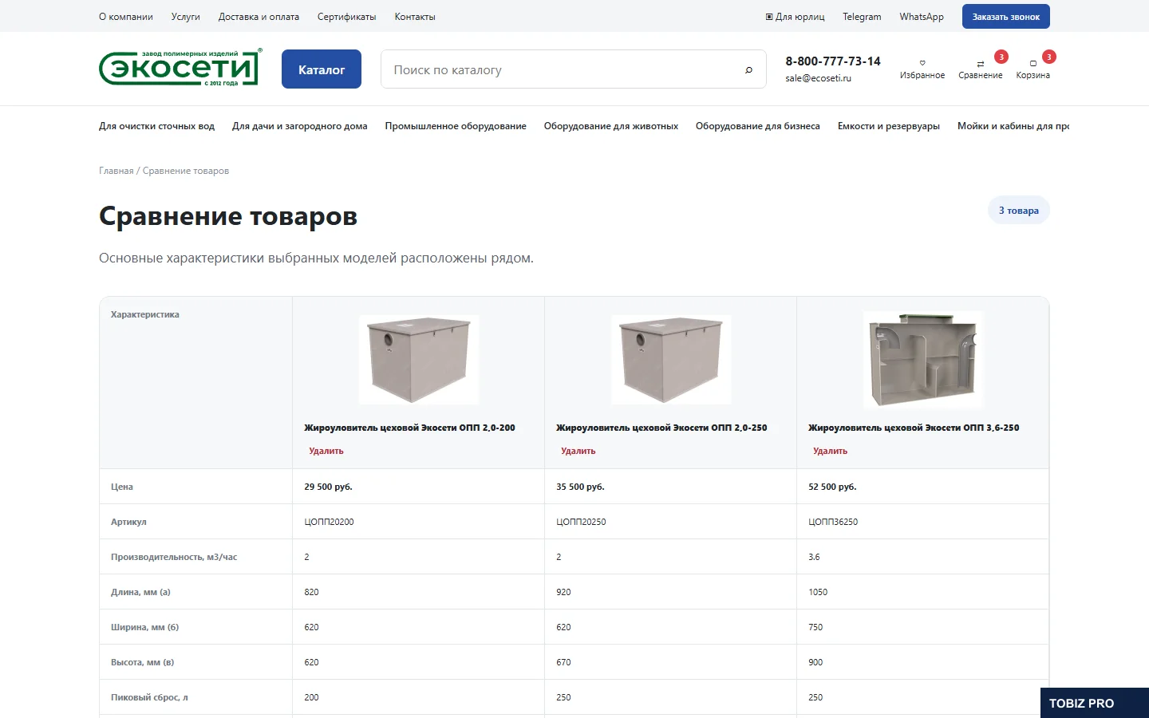The height and width of the screenshot is (718, 1149).
Task: Click the Ширина, мм (б) row label
Action: 144,627
